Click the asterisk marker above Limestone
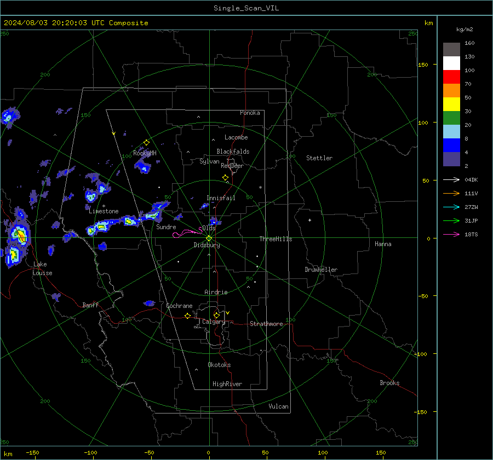The height and width of the screenshot is (460, 493). [x=104, y=206]
